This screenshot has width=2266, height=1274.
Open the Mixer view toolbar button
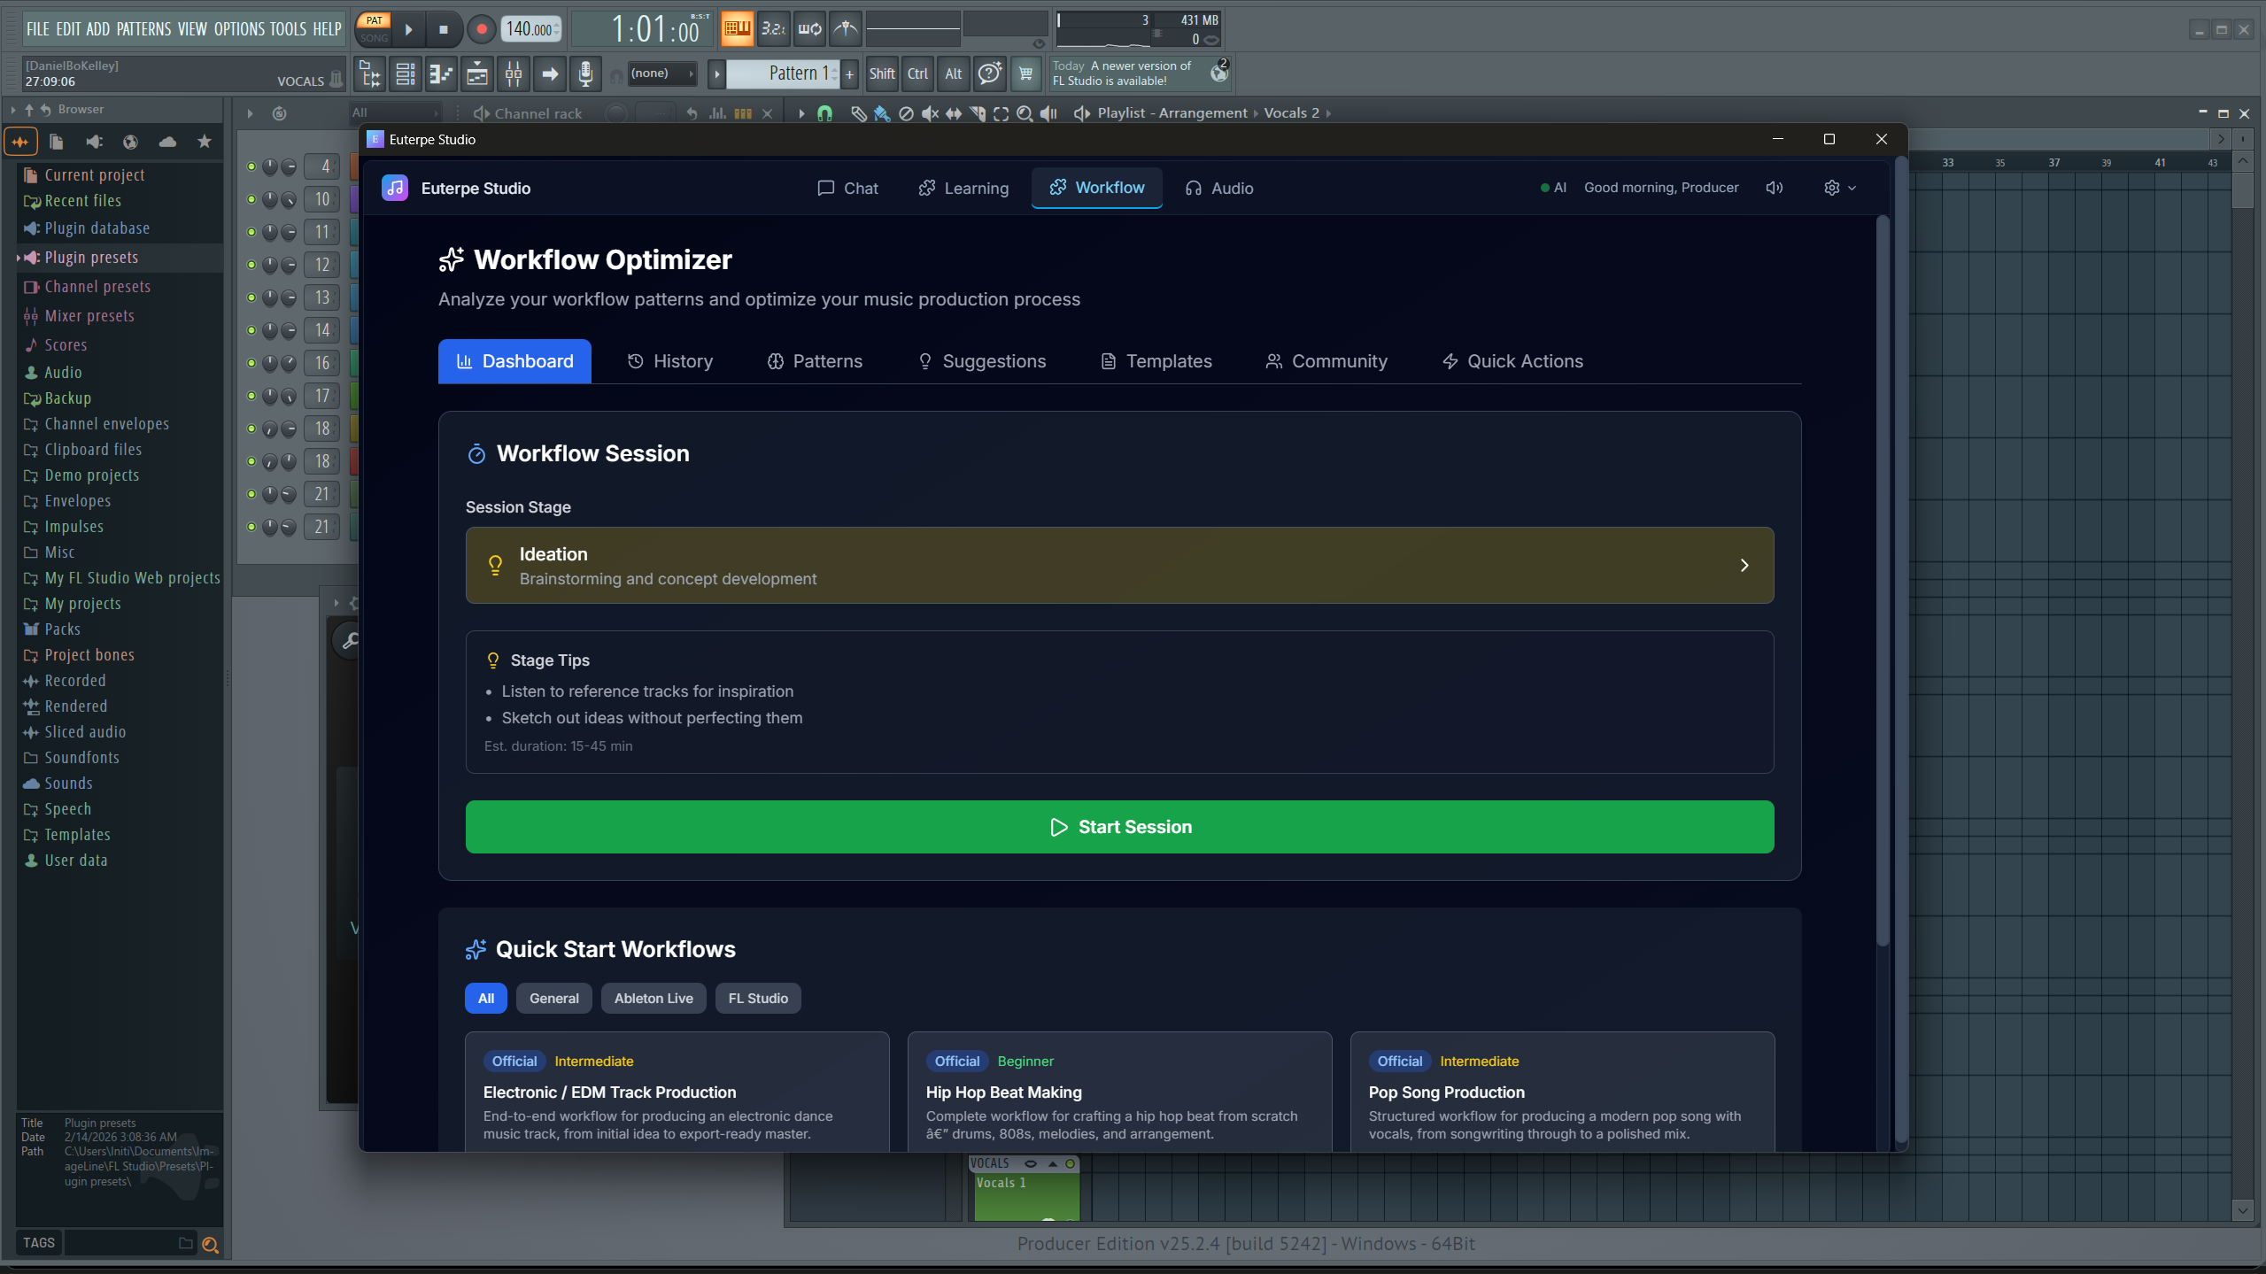[514, 74]
